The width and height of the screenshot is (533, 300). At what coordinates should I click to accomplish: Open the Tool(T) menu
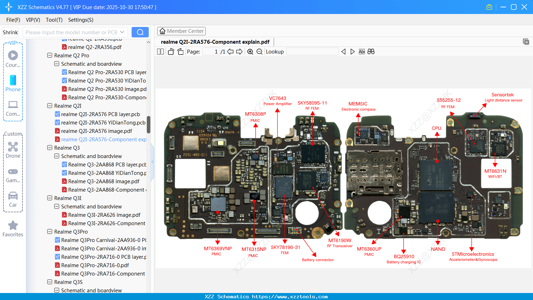tap(54, 20)
